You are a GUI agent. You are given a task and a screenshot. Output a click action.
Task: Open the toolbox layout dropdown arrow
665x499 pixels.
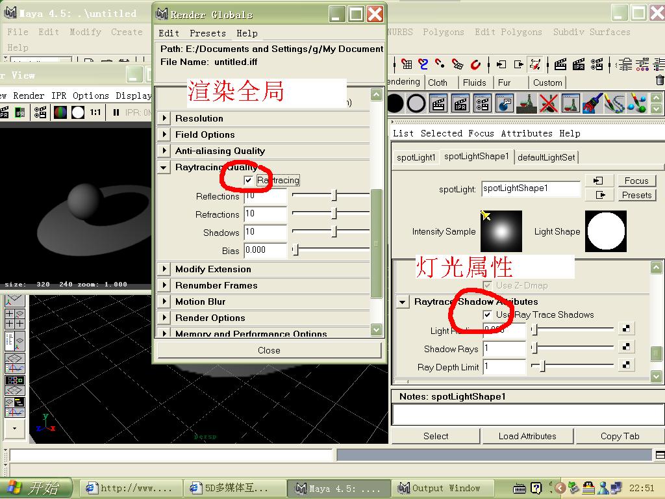click(15, 429)
